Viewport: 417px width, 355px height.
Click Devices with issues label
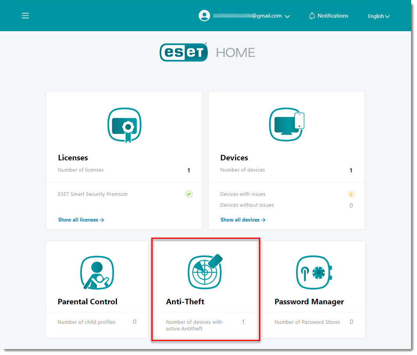click(x=243, y=194)
